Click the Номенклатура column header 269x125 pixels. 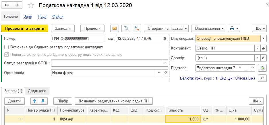(x=72, y=110)
